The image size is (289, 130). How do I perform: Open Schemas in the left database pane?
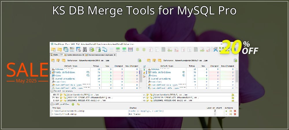[x=59, y=69]
